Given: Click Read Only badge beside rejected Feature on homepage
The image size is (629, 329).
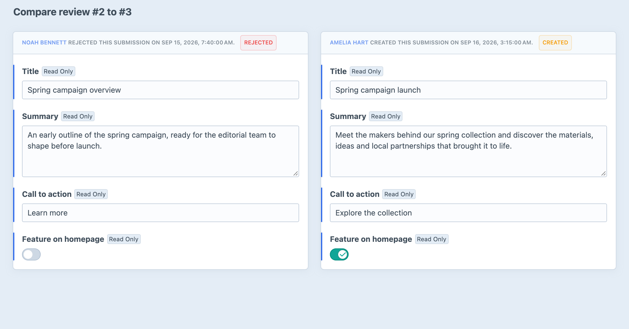Looking at the screenshot, I should (x=124, y=239).
